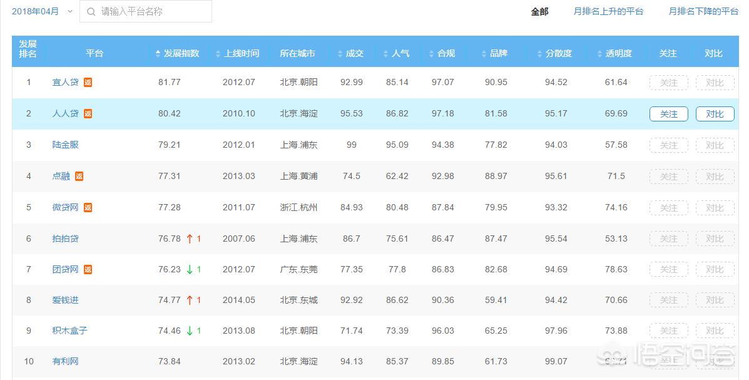This screenshot has width=749, height=380.
Task: Toggle 关注 for 有利网
Action: point(668,361)
